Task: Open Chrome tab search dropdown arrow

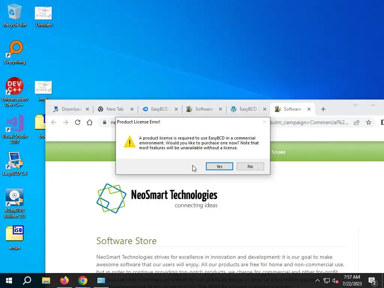Action: point(355,105)
